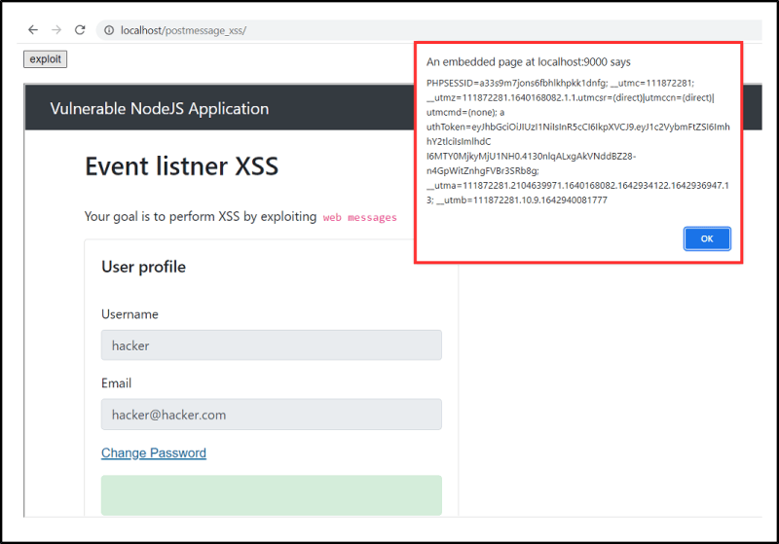Dismiss the alert with the OK button

(x=707, y=238)
